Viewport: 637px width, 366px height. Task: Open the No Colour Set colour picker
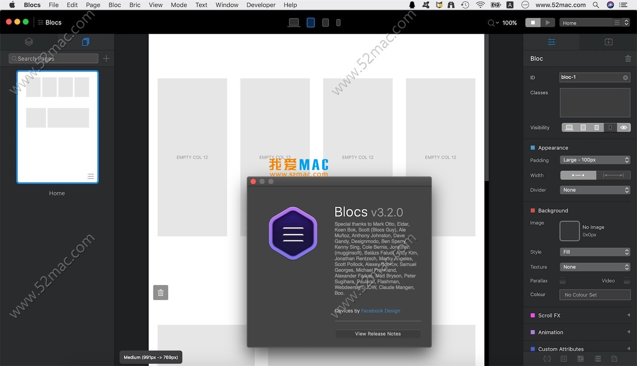595,295
